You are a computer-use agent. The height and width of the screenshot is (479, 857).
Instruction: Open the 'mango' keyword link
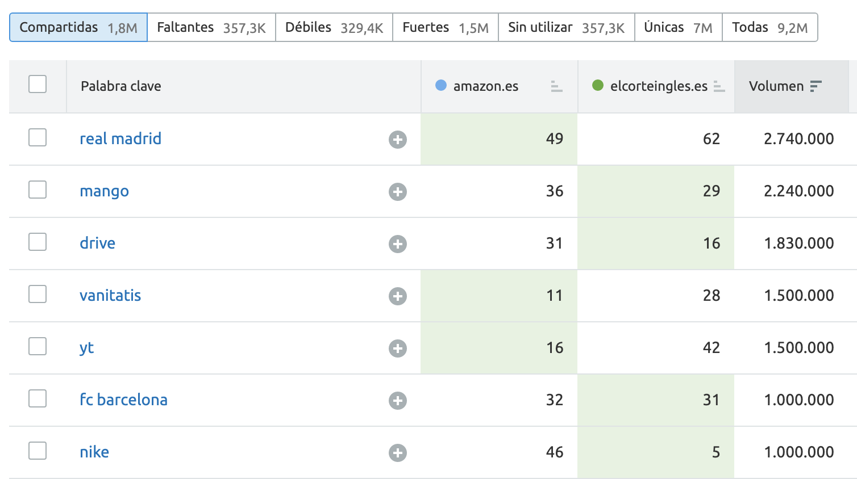pyautogui.click(x=104, y=191)
